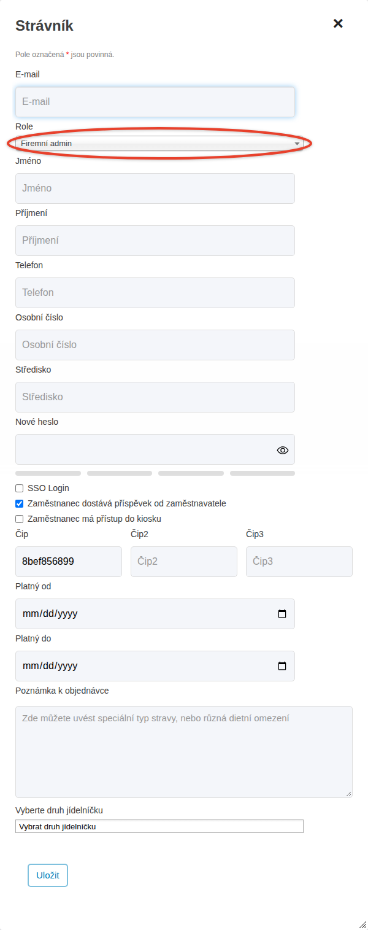Uncheck Zaměstnanec dostává příspěvek od zaměstnavatele
Screen dimensions: 368x930
(x=20, y=504)
